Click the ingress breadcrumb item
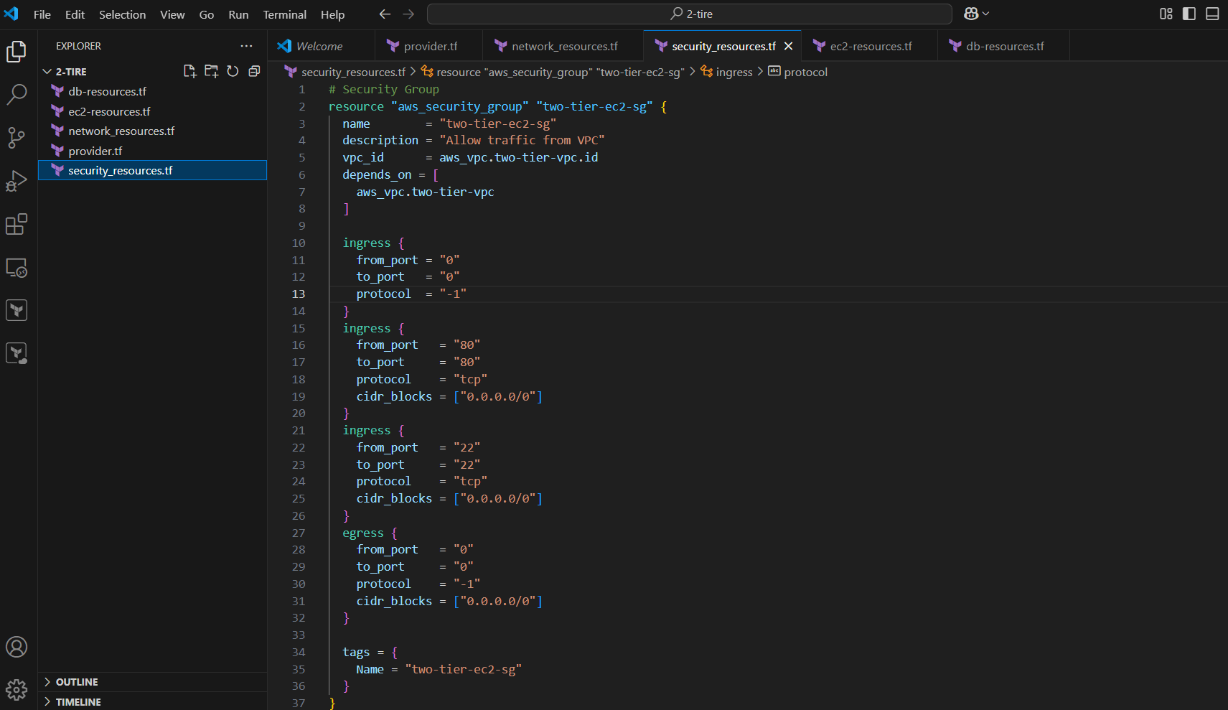Screen dimensions: 1228x710 click(x=726, y=72)
